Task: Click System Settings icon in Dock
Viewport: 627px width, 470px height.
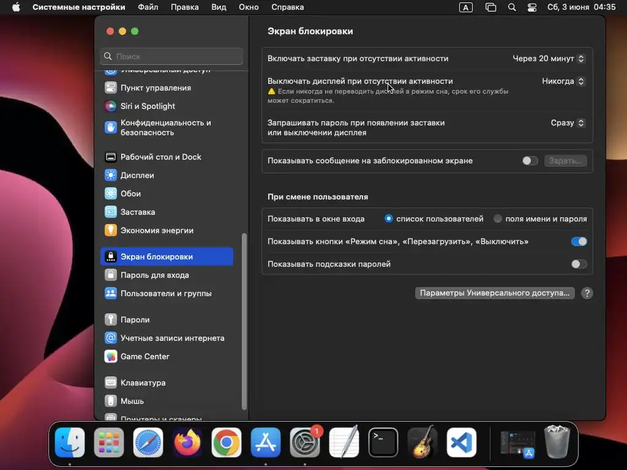Action: pyautogui.click(x=305, y=442)
